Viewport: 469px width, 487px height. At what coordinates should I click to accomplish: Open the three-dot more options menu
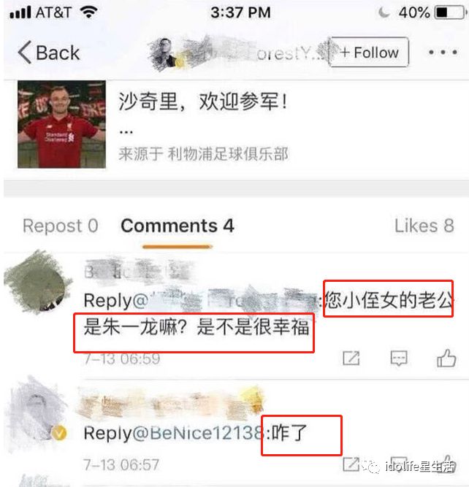[443, 52]
